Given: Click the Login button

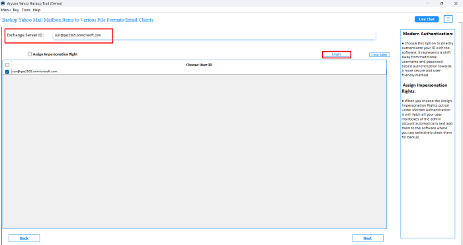Looking at the screenshot, I should 336,54.
